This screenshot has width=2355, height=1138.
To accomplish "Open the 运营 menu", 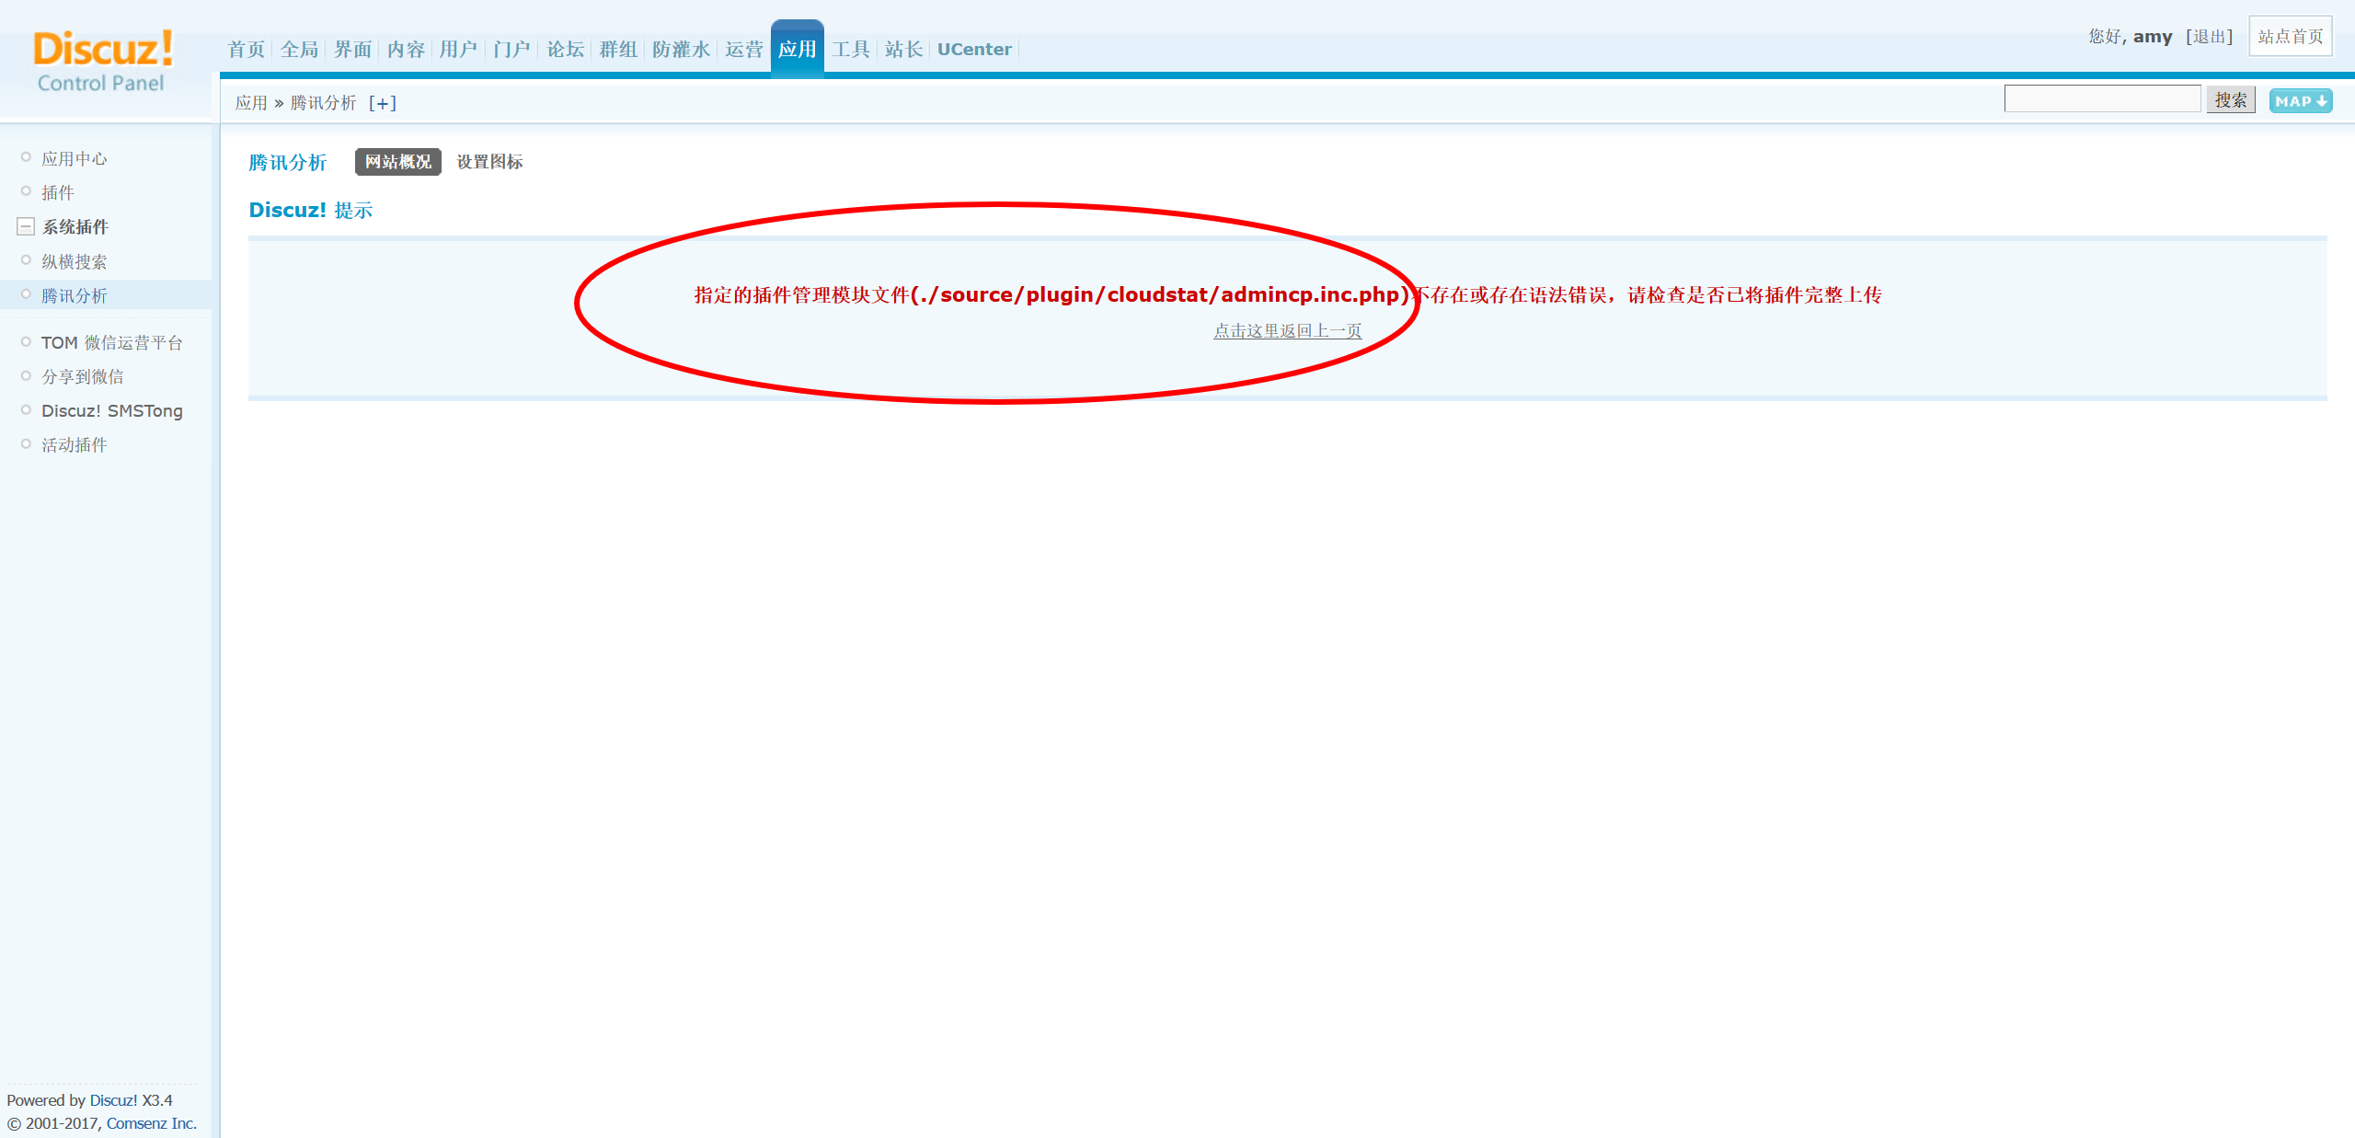I will [x=743, y=50].
